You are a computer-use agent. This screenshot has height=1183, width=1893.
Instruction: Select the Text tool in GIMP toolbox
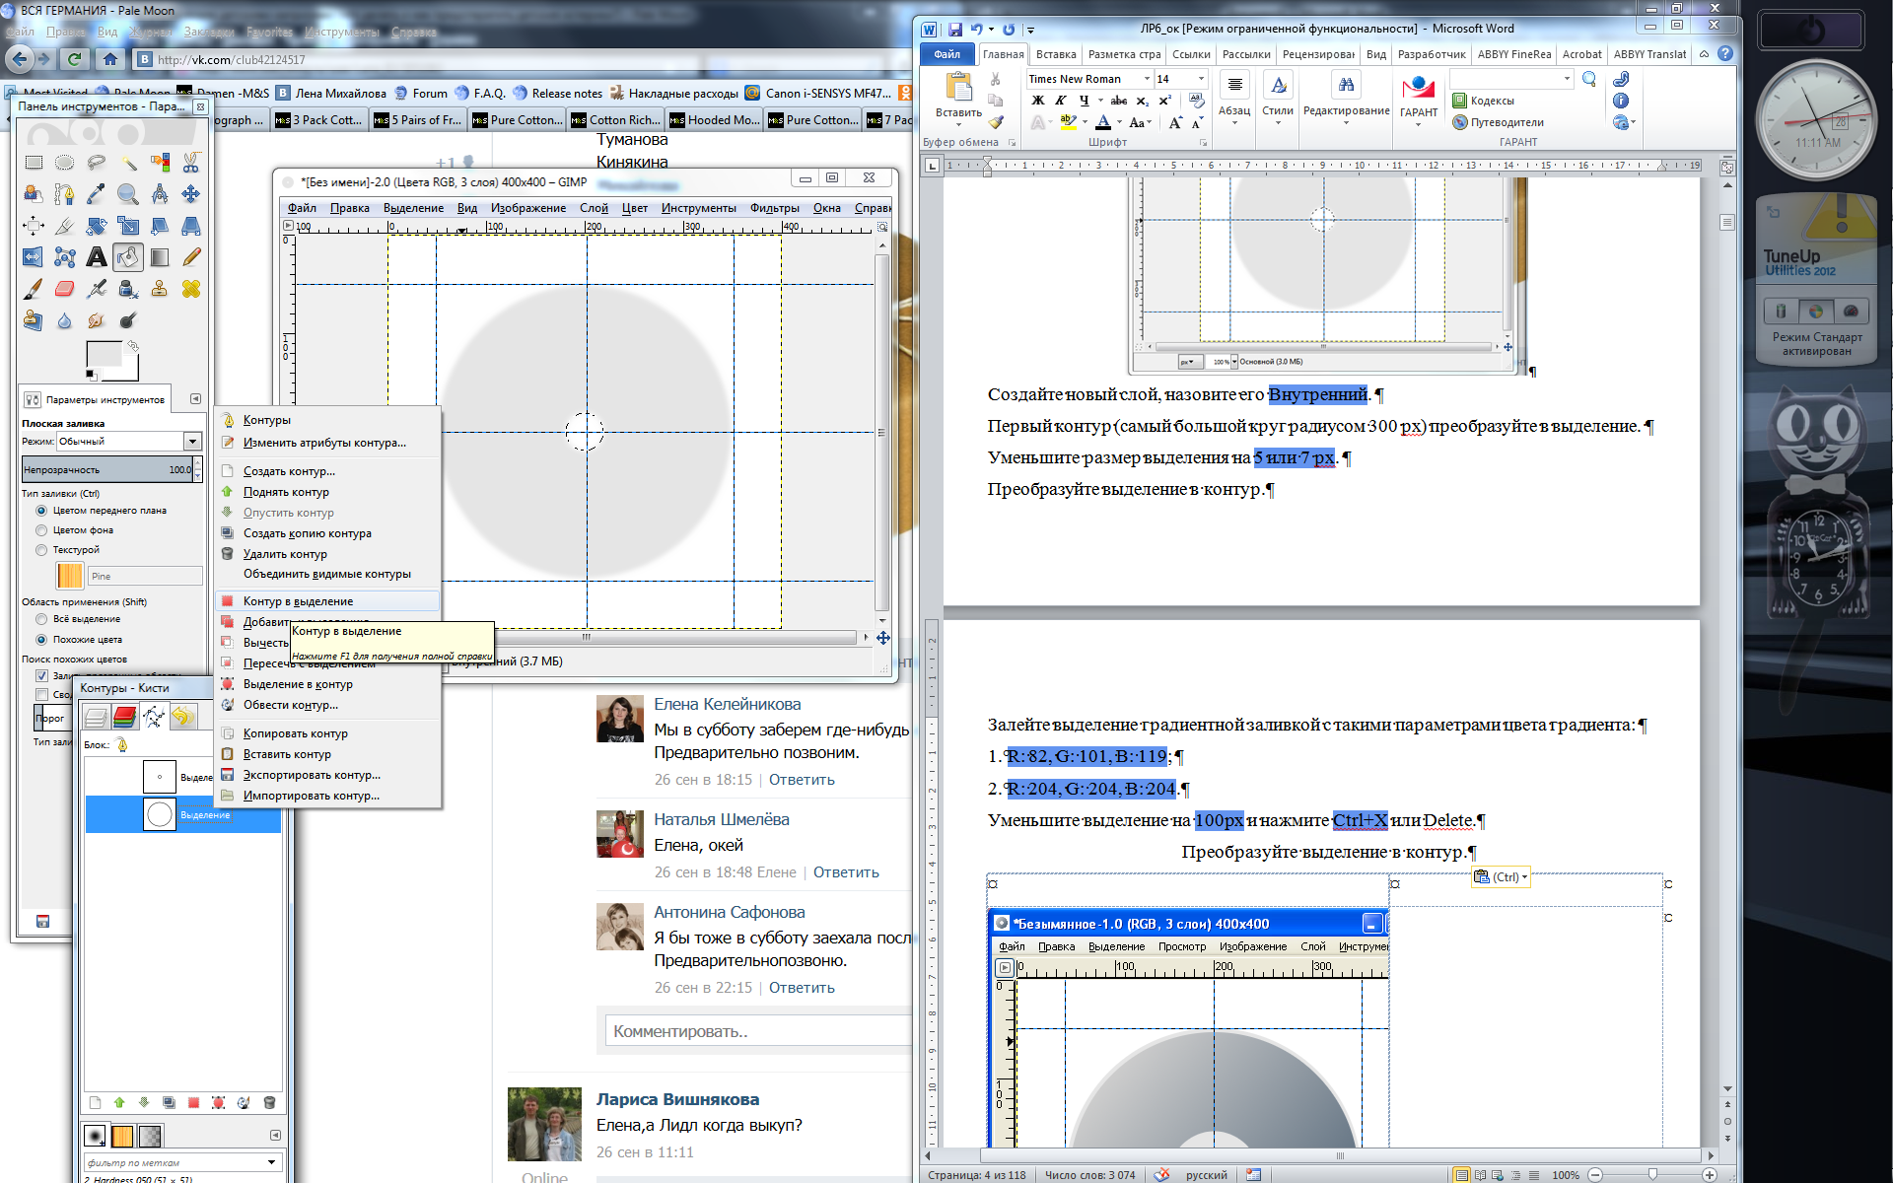click(97, 257)
